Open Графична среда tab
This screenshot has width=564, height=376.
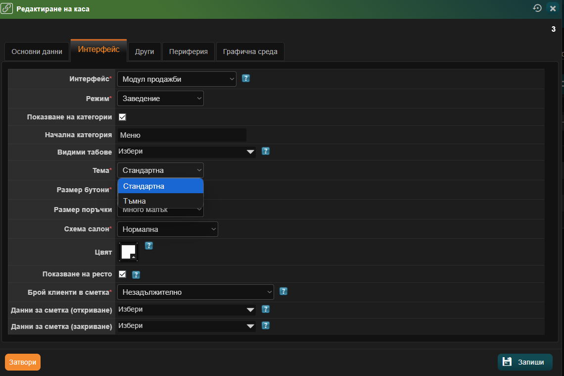coord(250,52)
